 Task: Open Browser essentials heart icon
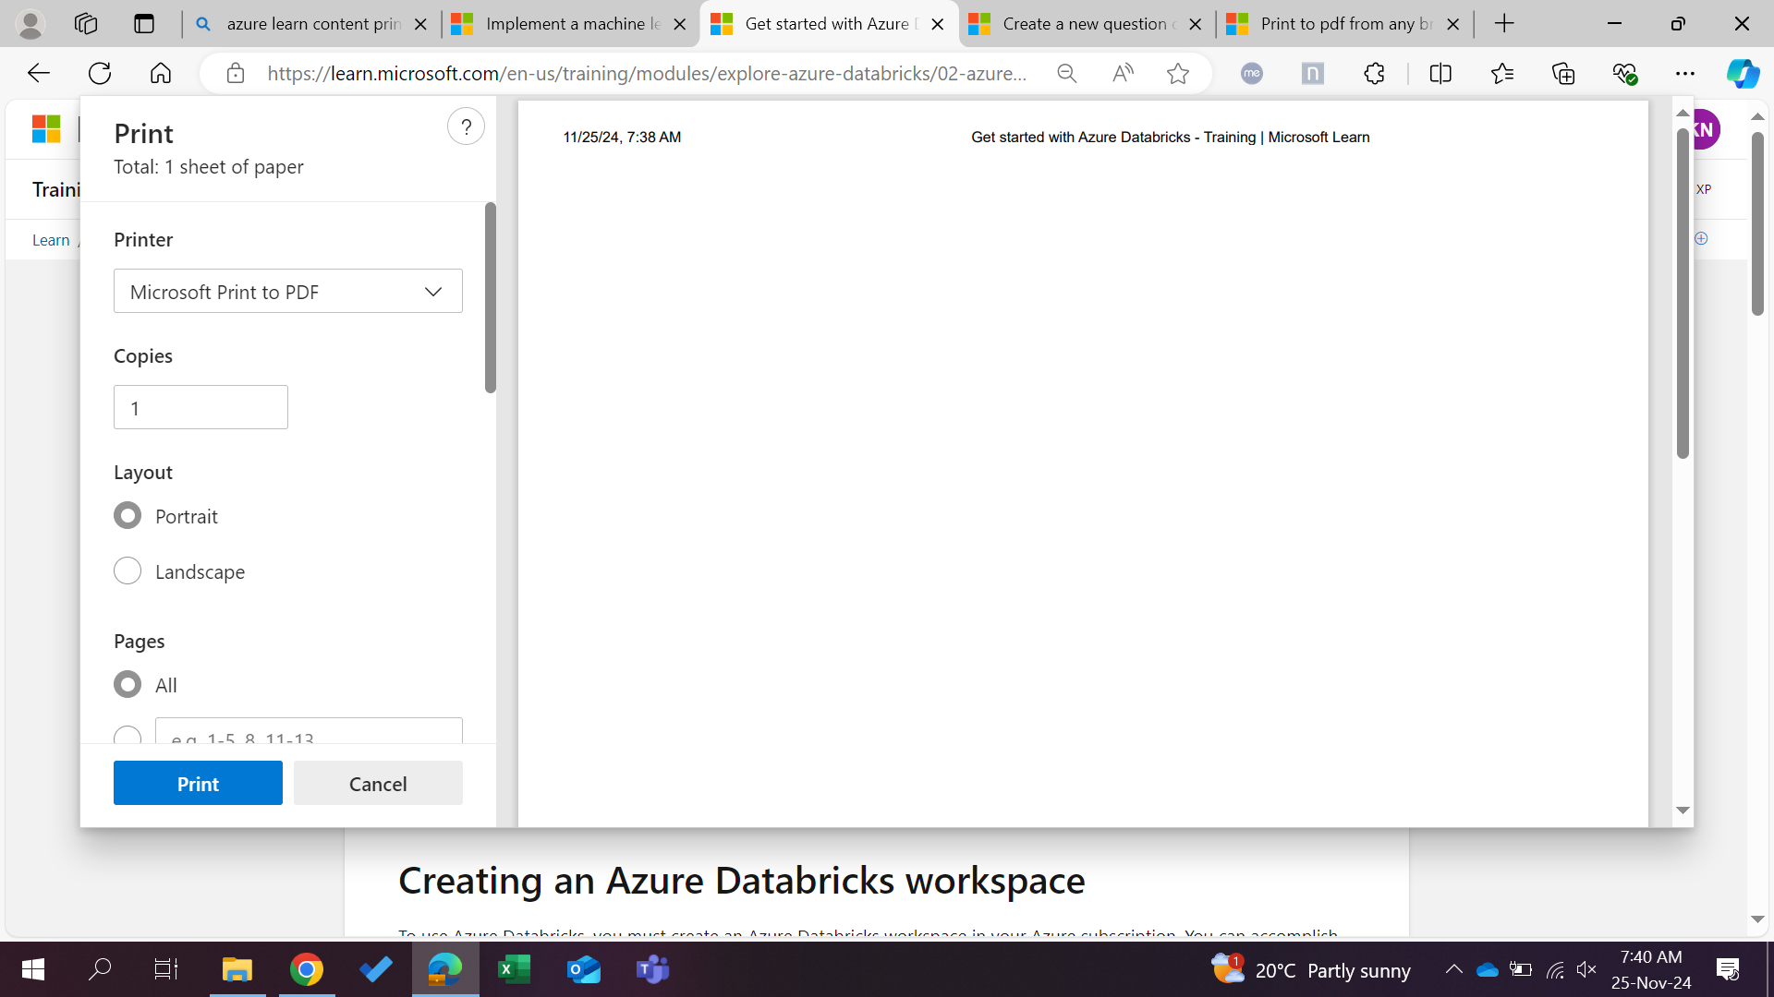1624,73
